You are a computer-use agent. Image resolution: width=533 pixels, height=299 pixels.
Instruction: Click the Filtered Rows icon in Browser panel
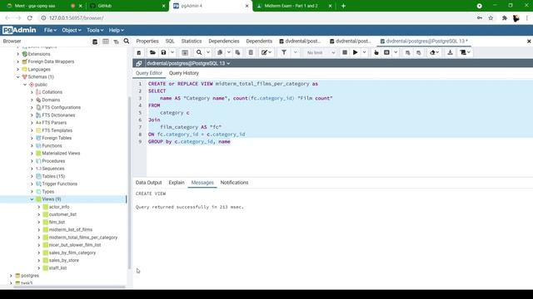point(117,42)
